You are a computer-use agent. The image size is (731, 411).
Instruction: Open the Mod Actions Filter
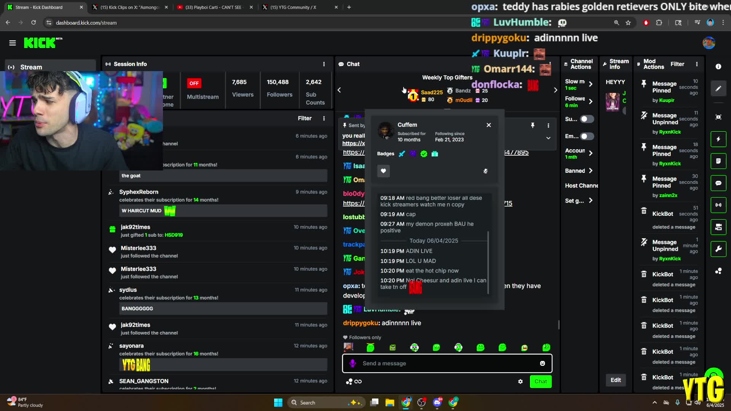[x=677, y=64]
